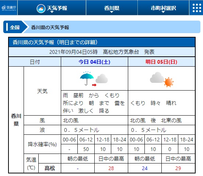Image resolution: width=203 pixels, height=176 pixels.
Task: Click the 高松 location row label
Action: [50, 168]
